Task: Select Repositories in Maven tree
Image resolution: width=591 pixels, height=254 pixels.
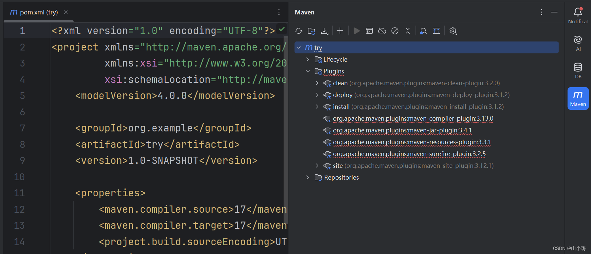Action: [x=341, y=177]
